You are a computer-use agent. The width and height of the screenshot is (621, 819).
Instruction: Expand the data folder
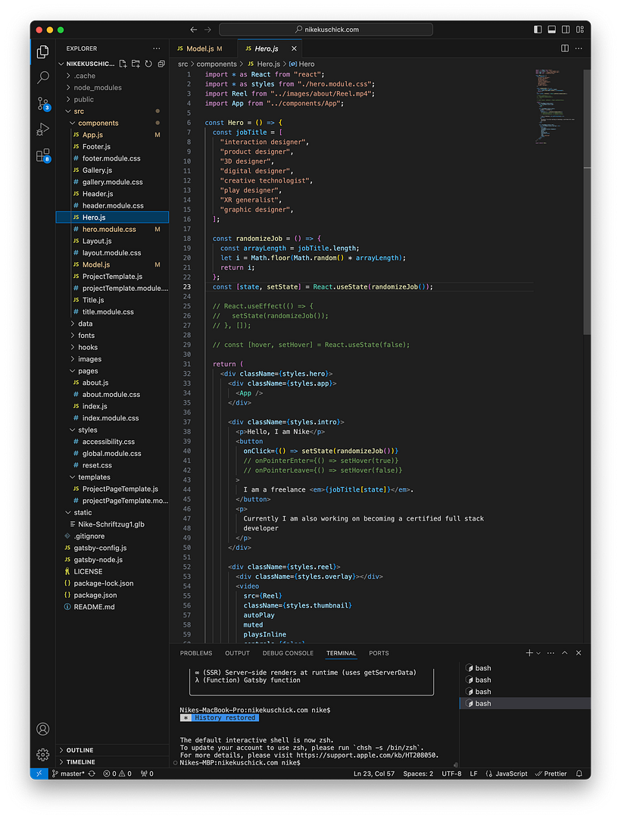click(112, 324)
